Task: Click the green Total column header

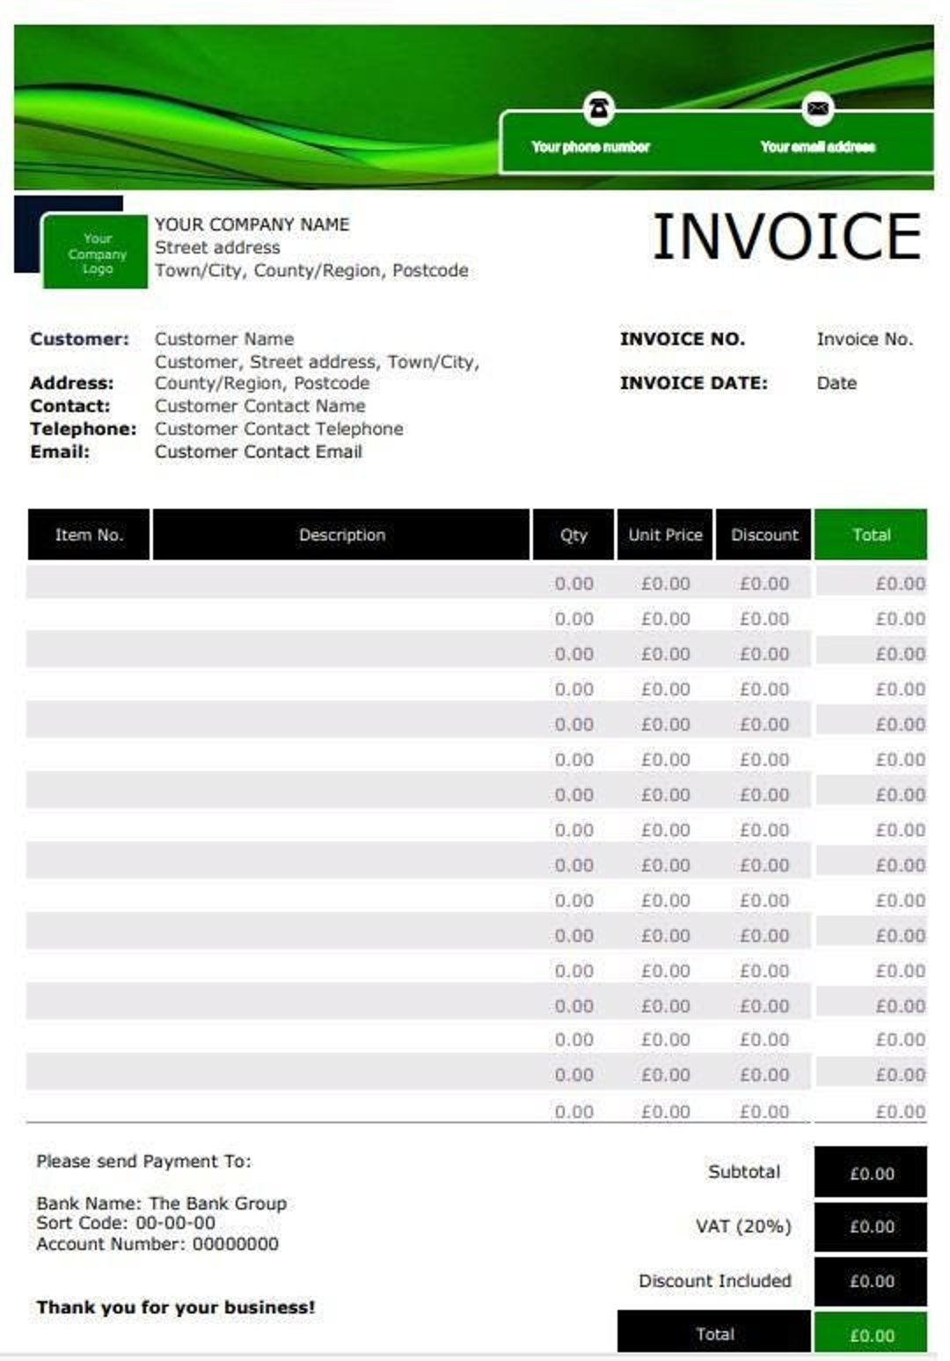Action: [871, 534]
